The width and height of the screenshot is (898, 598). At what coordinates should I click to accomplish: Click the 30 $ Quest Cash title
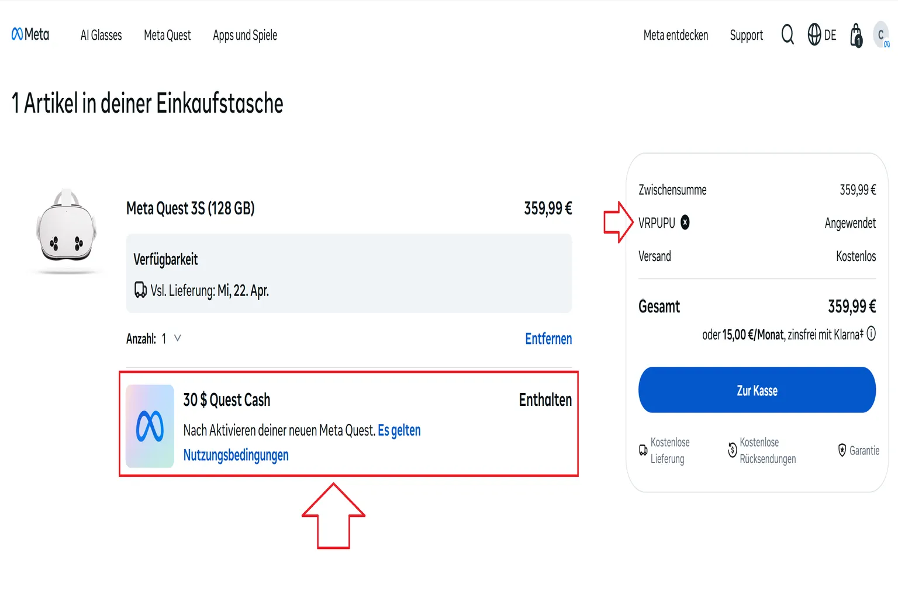pyautogui.click(x=227, y=399)
